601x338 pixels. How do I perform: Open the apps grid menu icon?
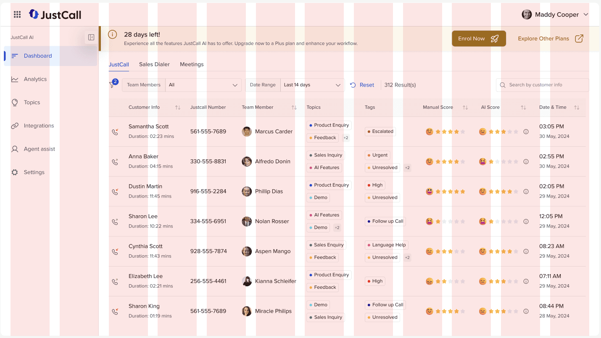point(17,15)
